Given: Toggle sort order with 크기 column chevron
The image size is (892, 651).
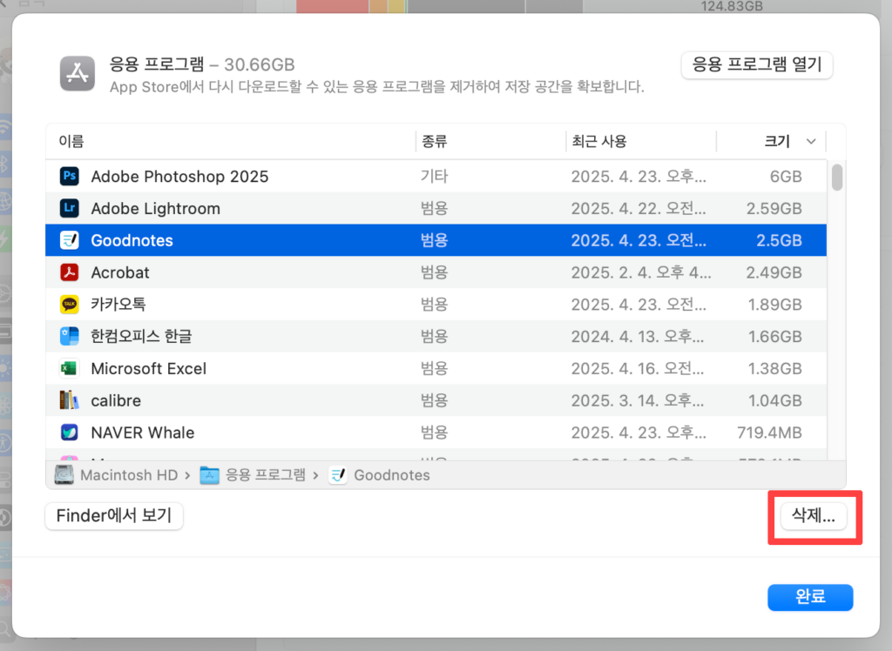Looking at the screenshot, I should (811, 141).
